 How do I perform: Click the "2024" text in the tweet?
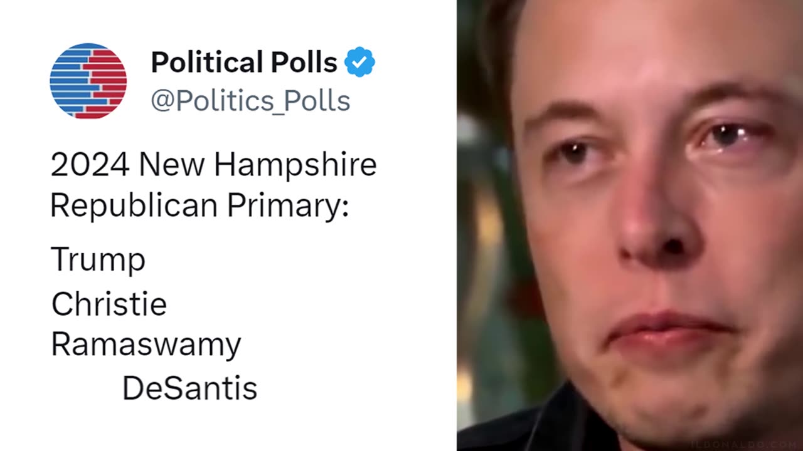[90, 165]
